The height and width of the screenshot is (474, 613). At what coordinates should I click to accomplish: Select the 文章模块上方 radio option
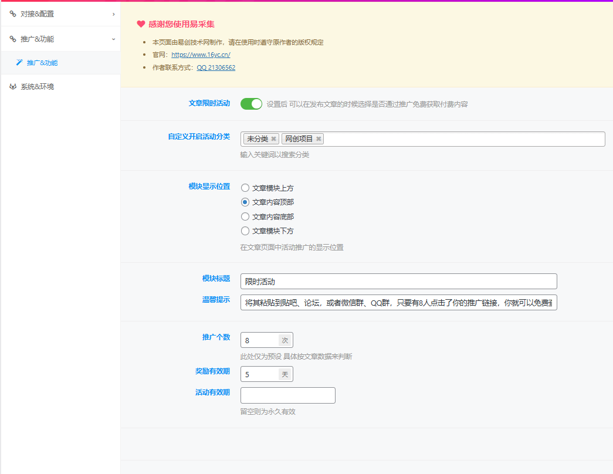245,188
